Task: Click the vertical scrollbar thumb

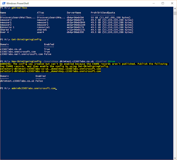Action: 175,13
